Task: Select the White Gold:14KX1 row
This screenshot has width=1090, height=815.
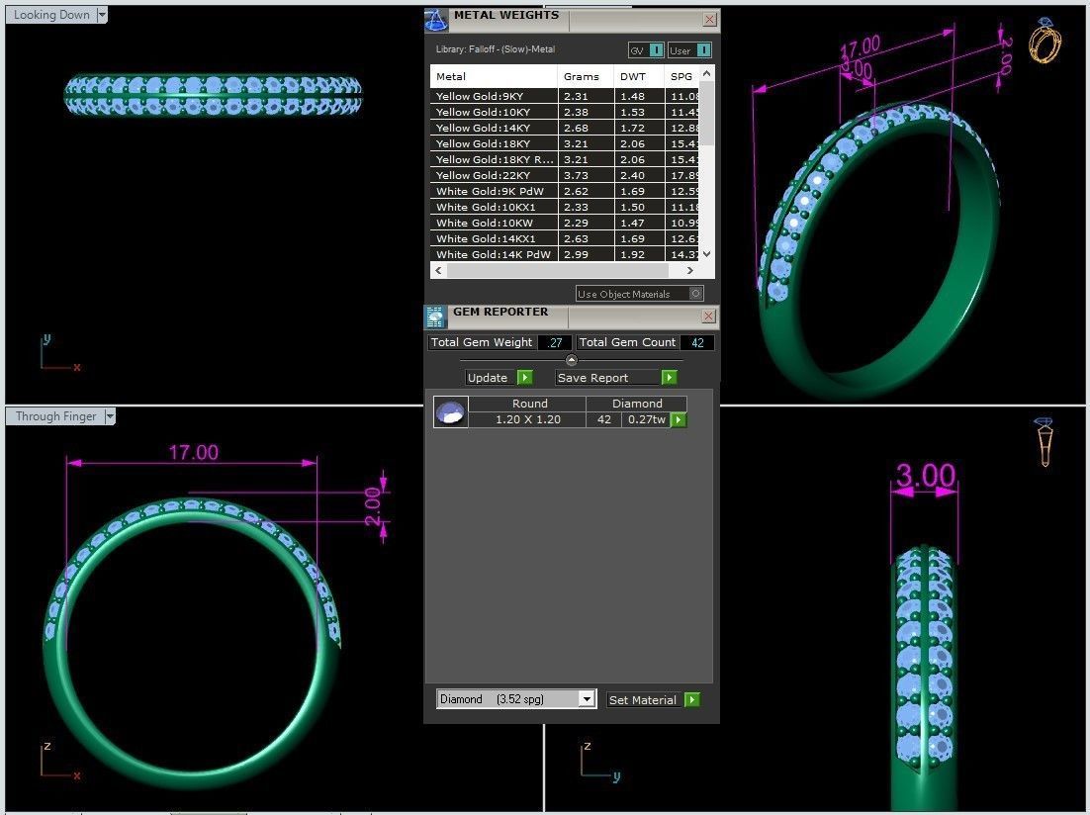Action: [x=565, y=238]
